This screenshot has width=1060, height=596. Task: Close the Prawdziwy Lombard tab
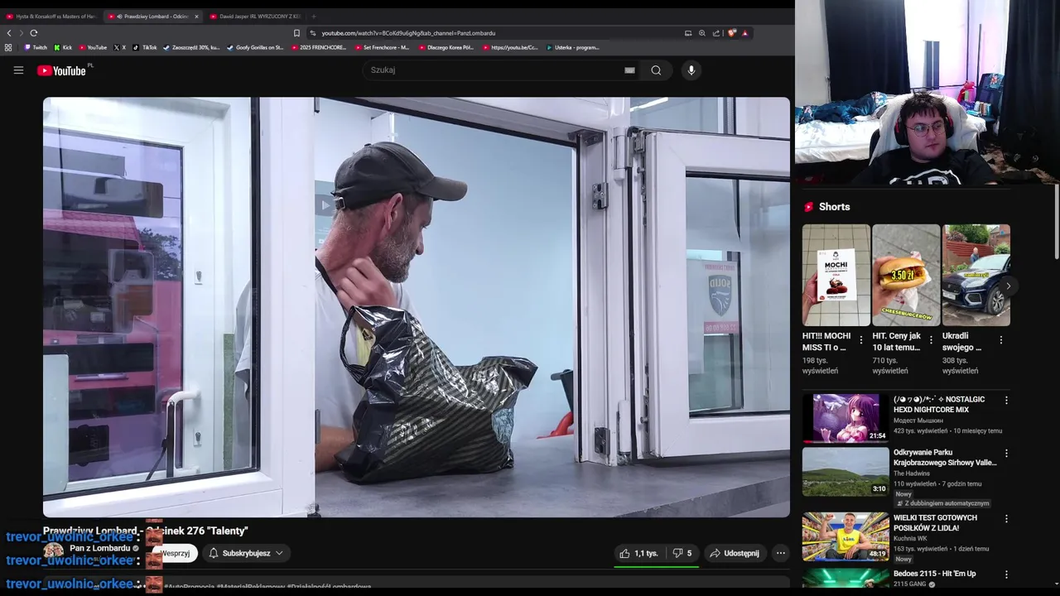point(196,17)
